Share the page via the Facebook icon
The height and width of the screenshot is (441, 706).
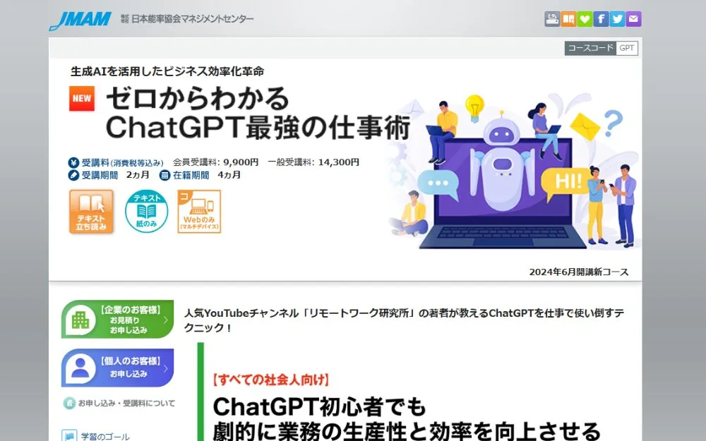coord(601,19)
